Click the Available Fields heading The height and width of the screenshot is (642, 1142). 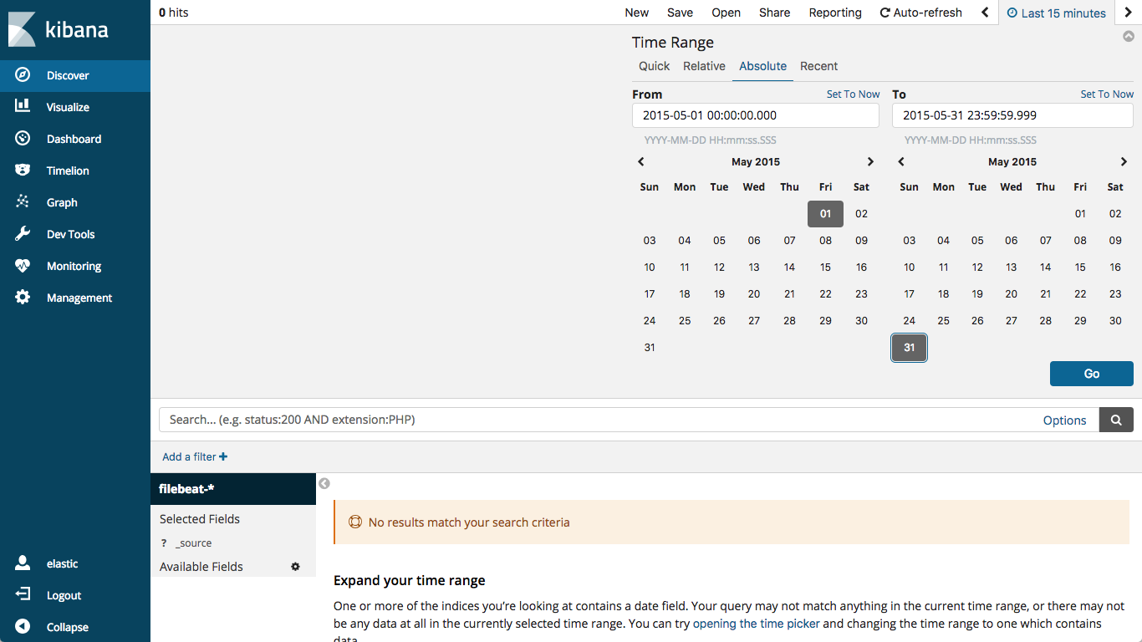(201, 567)
